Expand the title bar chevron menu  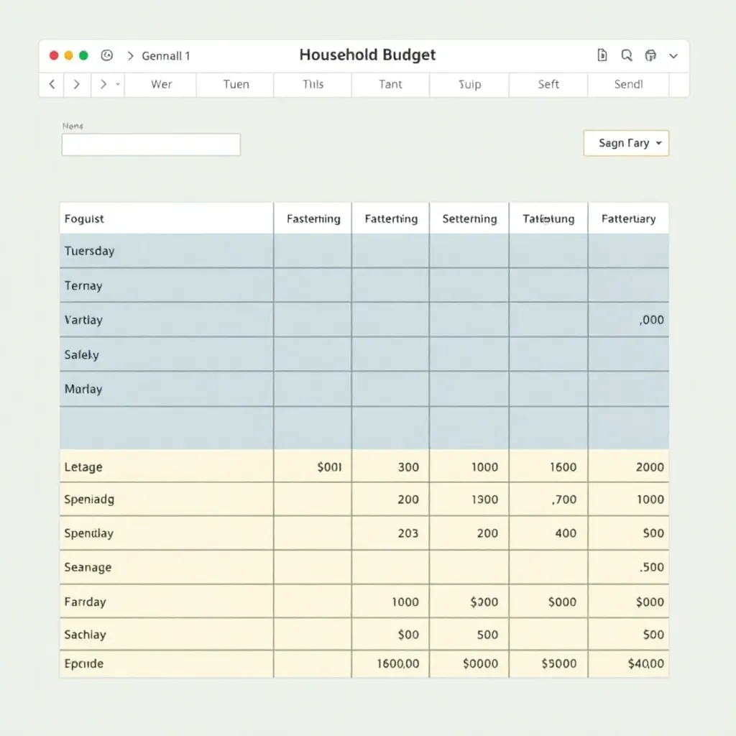pyautogui.click(x=673, y=55)
